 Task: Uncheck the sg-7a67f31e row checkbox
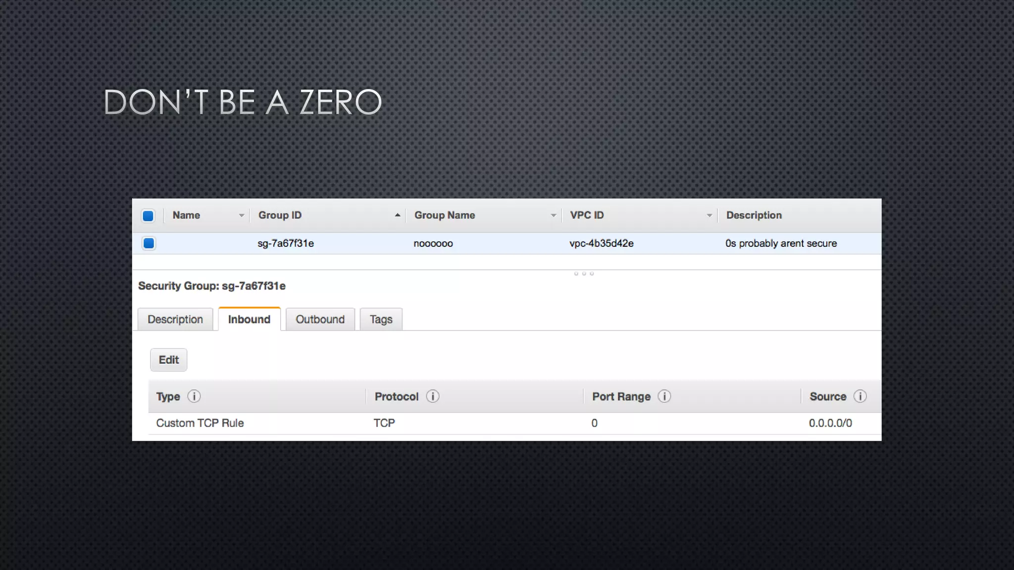(x=149, y=243)
